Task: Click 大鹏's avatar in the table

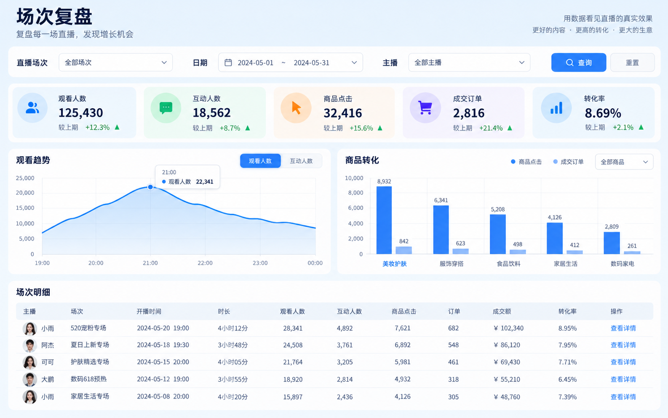Action: click(29, 379)
